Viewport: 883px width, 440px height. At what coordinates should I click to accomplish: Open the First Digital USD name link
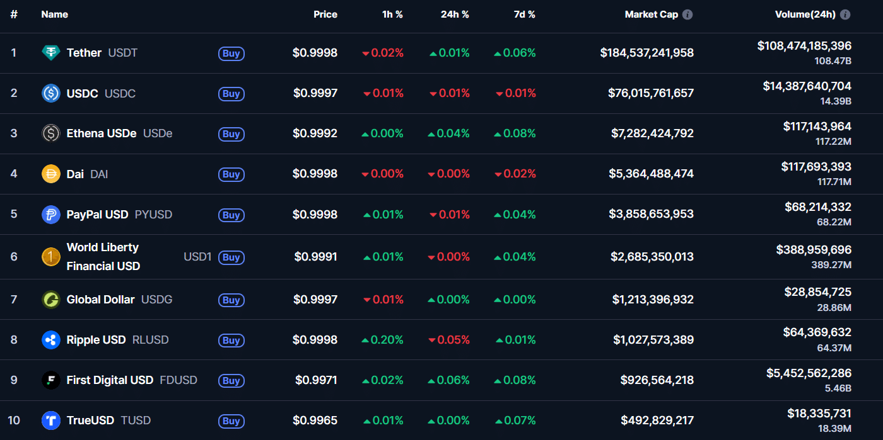[110, 380]
